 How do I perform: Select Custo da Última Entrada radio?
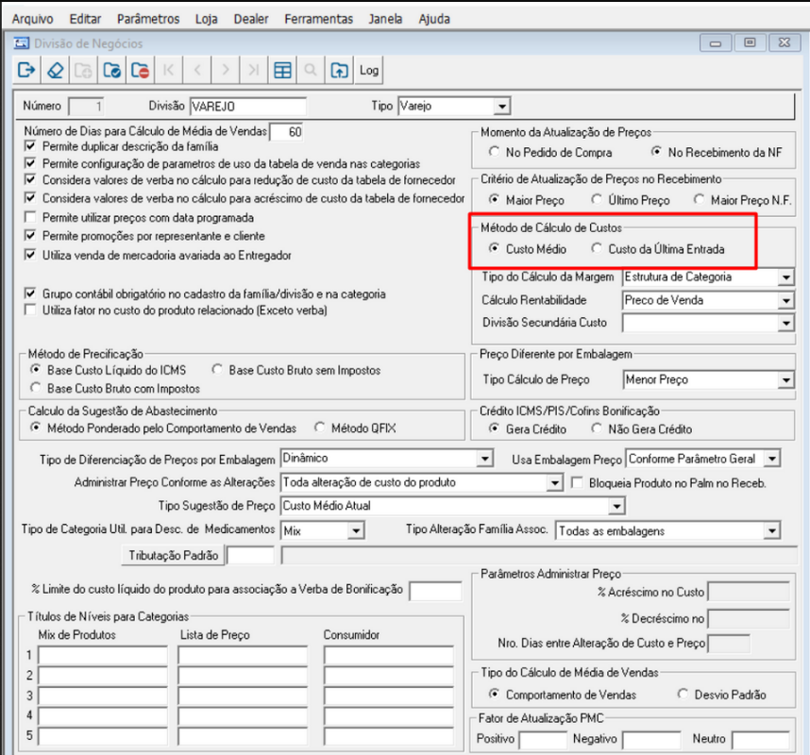(x=597, y=248)
